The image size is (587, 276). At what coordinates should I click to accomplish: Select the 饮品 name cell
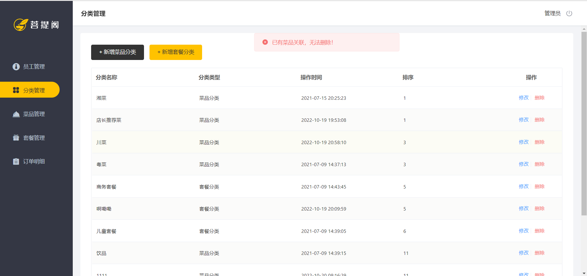102,253
